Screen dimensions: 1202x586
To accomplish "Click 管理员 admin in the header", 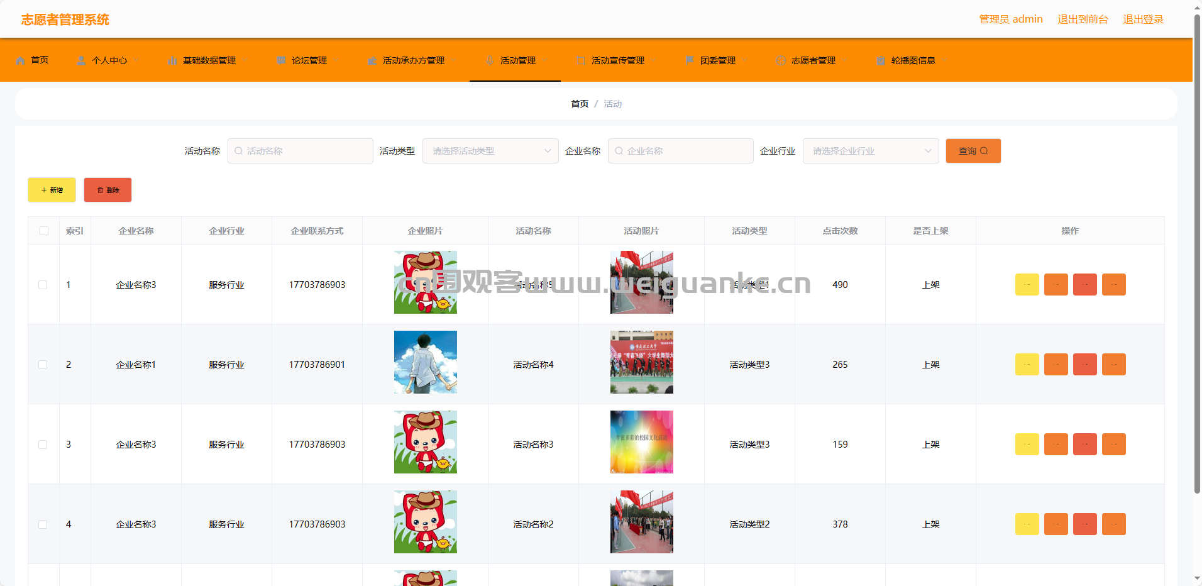I will pos(1010,19).
